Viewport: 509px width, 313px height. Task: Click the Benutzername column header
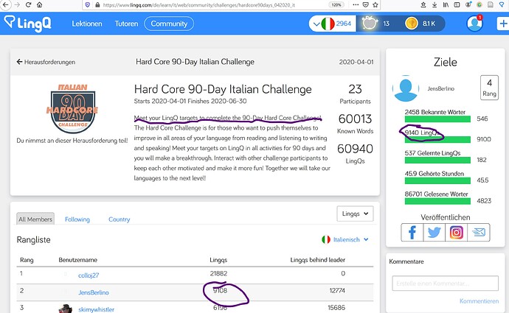pos(78,260)
